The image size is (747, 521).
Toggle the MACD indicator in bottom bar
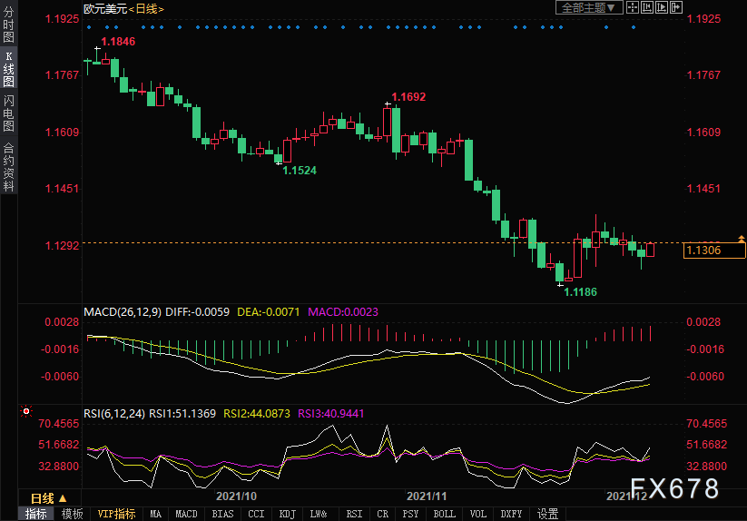(x=186, y=514)
